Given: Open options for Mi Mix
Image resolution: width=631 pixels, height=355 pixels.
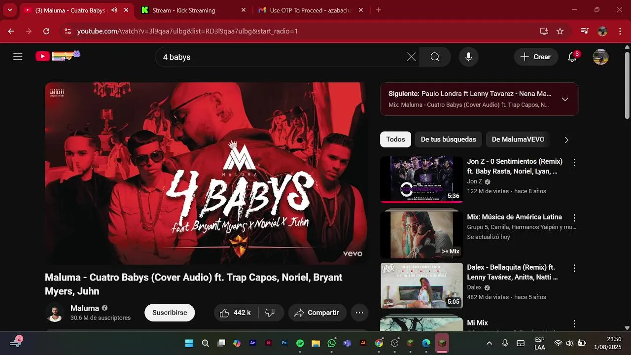Looking at the screenshot, I should (574, 324).
